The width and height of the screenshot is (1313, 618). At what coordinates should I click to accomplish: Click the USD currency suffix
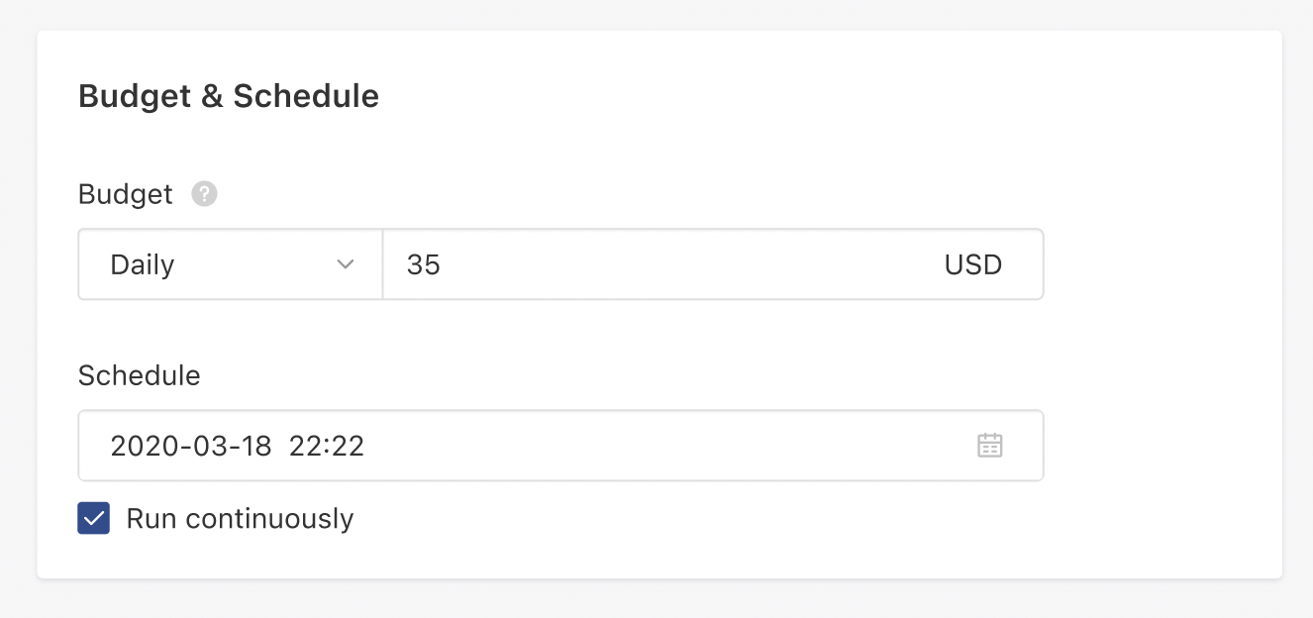[972, 264]
